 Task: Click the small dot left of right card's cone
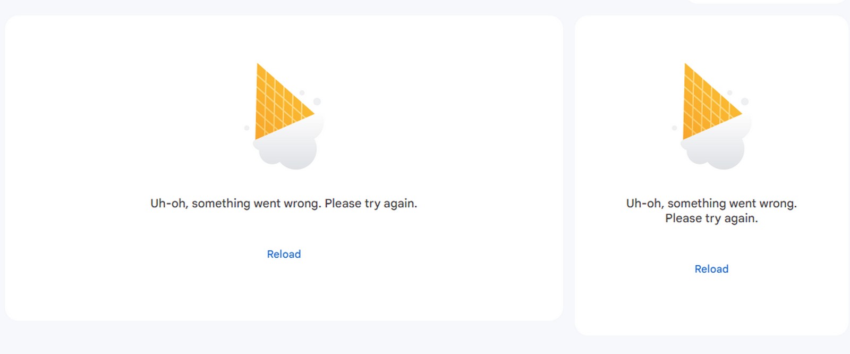[x=674, y=128]
